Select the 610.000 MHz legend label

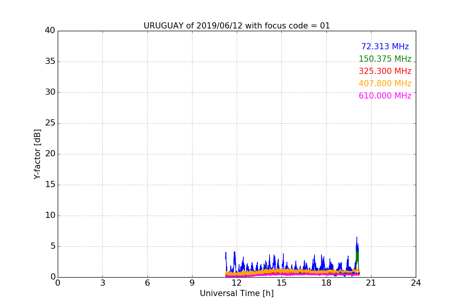(x=385, y=96)
